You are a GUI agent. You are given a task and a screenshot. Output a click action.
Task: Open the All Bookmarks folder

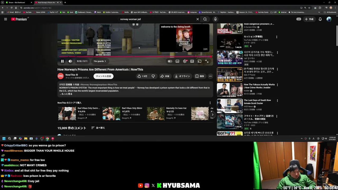pyautogui.click(x=330, y=12)
